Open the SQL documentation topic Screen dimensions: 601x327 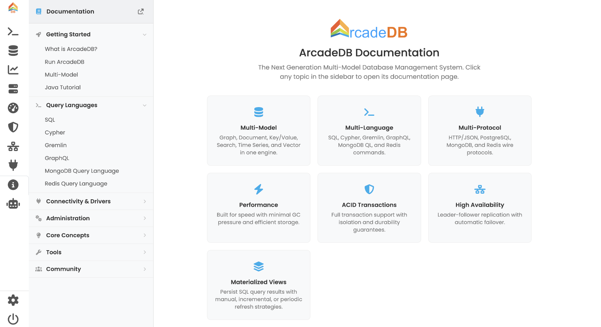pos(50,120)
